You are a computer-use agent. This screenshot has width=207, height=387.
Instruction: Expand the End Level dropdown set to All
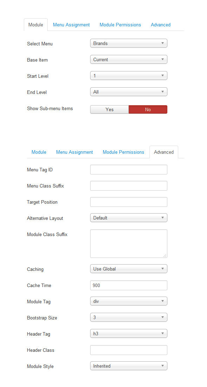129,92
